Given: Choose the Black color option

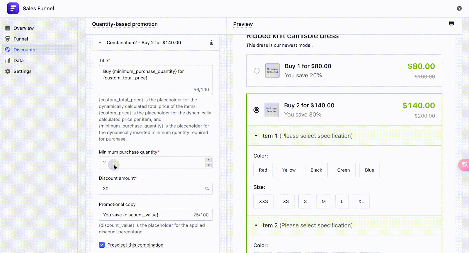Looking at the screenshot, I should [316, 170].
